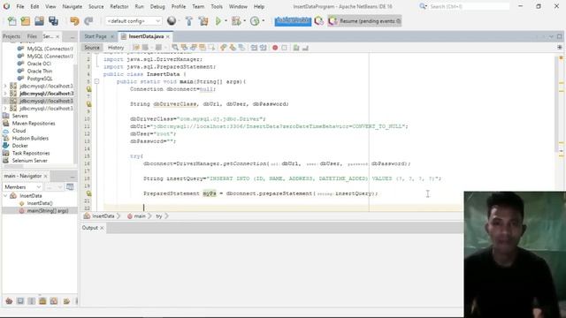Toggle Show Static Members in Navigator footer
The image size is (566, 318).
32,300
